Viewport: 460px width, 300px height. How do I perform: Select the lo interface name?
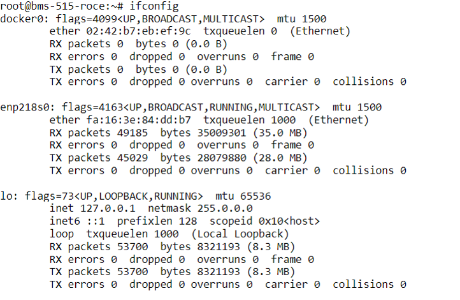click(x=6, y=196)
